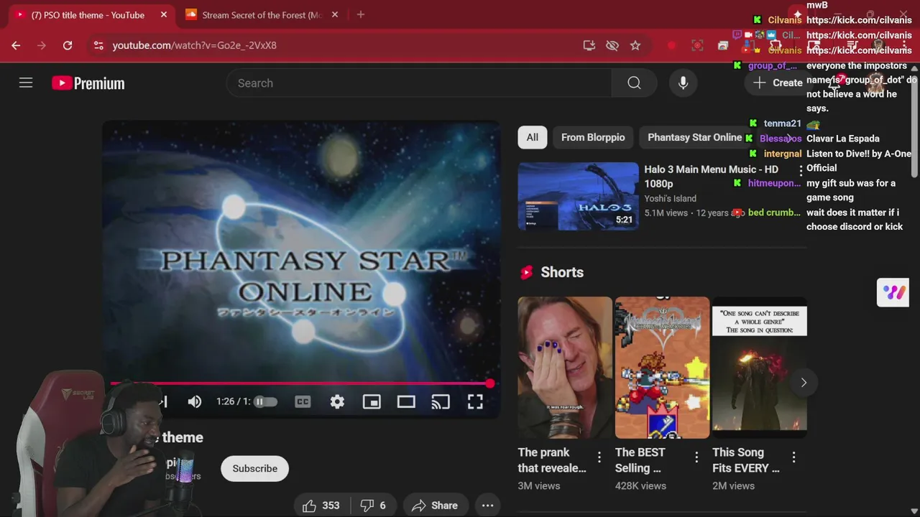Screen dimensions: 920x517
Task: Open Yoshi's Island channel link
Action: point(670,198)
